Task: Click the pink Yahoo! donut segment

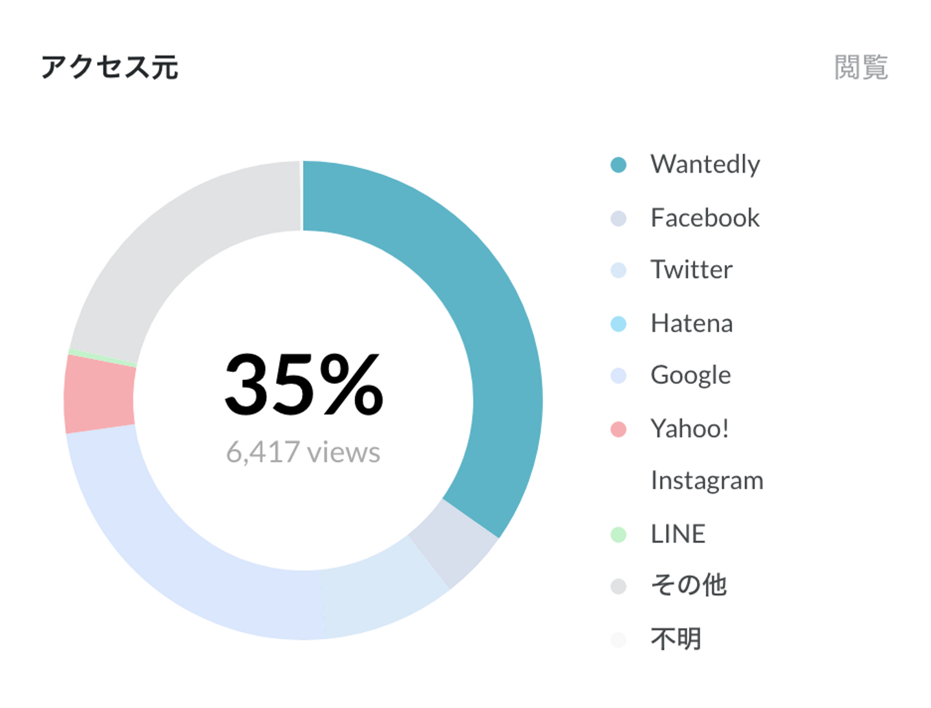Action: click(x=98, y=394)
